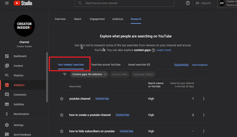Open Settings gear in sidebar
Screen dimensions: 237x137
pyautogui.click(x=7, y=125)
